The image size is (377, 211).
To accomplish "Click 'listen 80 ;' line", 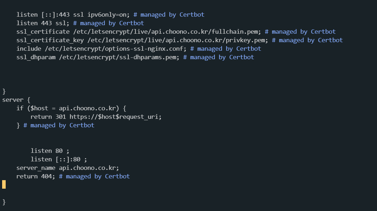I will coord(50,151).
